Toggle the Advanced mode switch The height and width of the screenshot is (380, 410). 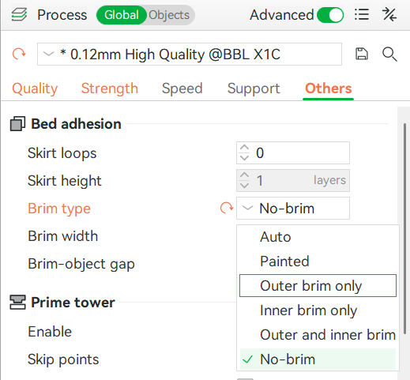point(330,15)
